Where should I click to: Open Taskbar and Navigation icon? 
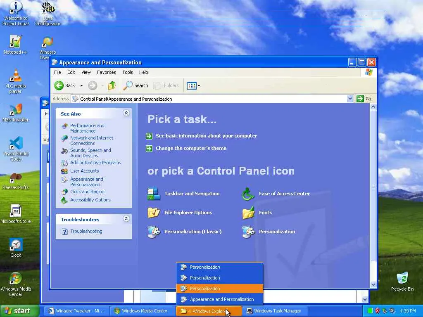point(154,194)
